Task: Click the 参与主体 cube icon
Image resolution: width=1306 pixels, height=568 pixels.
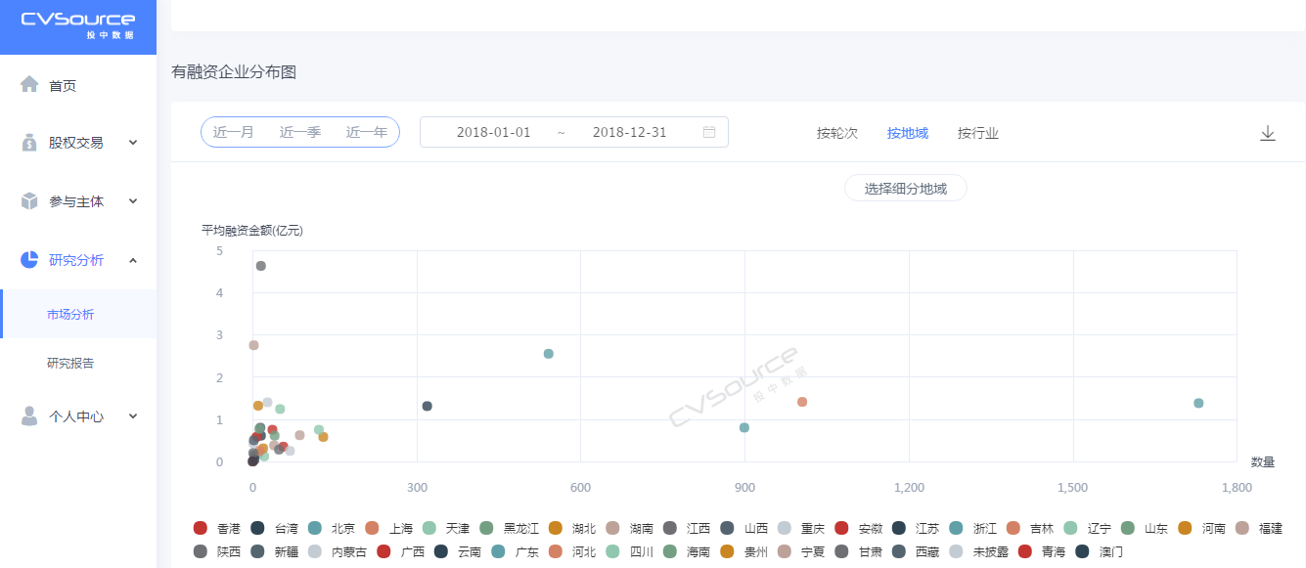Action: tap(29, 201)
